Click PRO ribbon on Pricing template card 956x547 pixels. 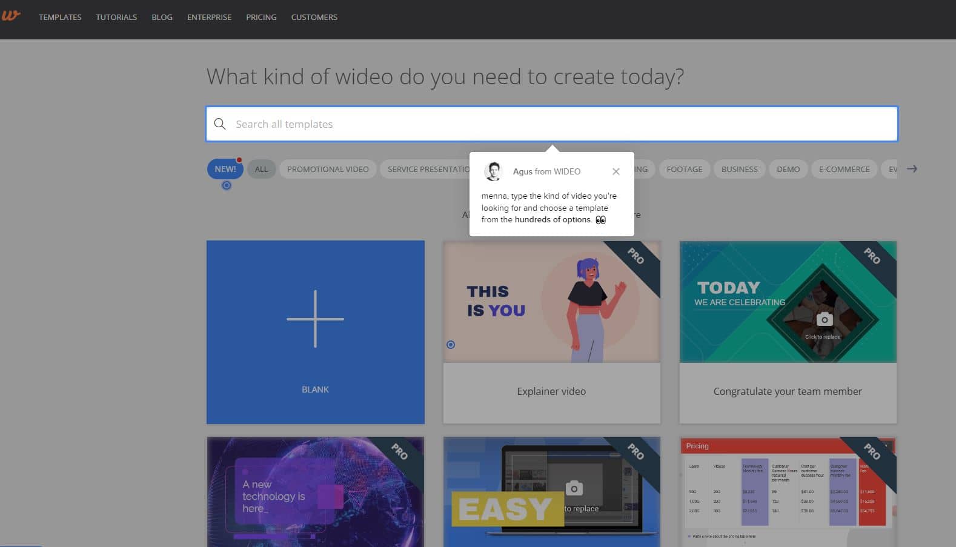coord(871,452)
